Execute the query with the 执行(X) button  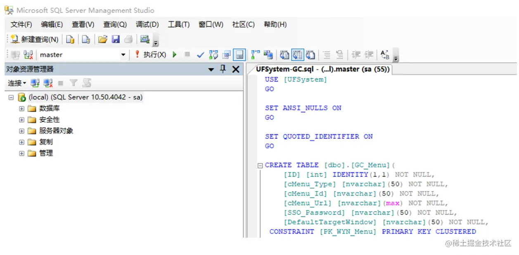pos(151,55)
